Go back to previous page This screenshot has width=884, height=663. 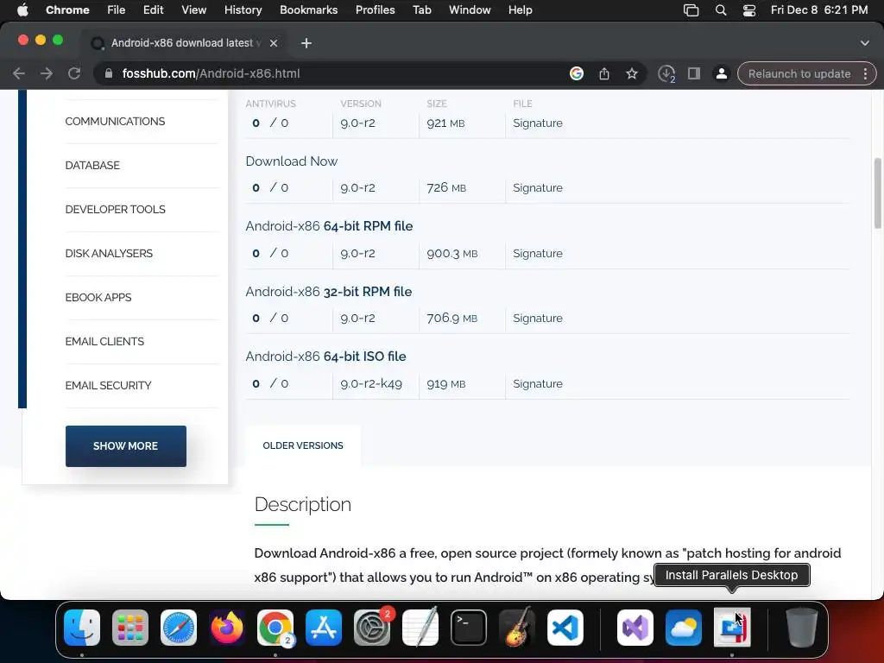pyautogui.click(x=19, y=73)
